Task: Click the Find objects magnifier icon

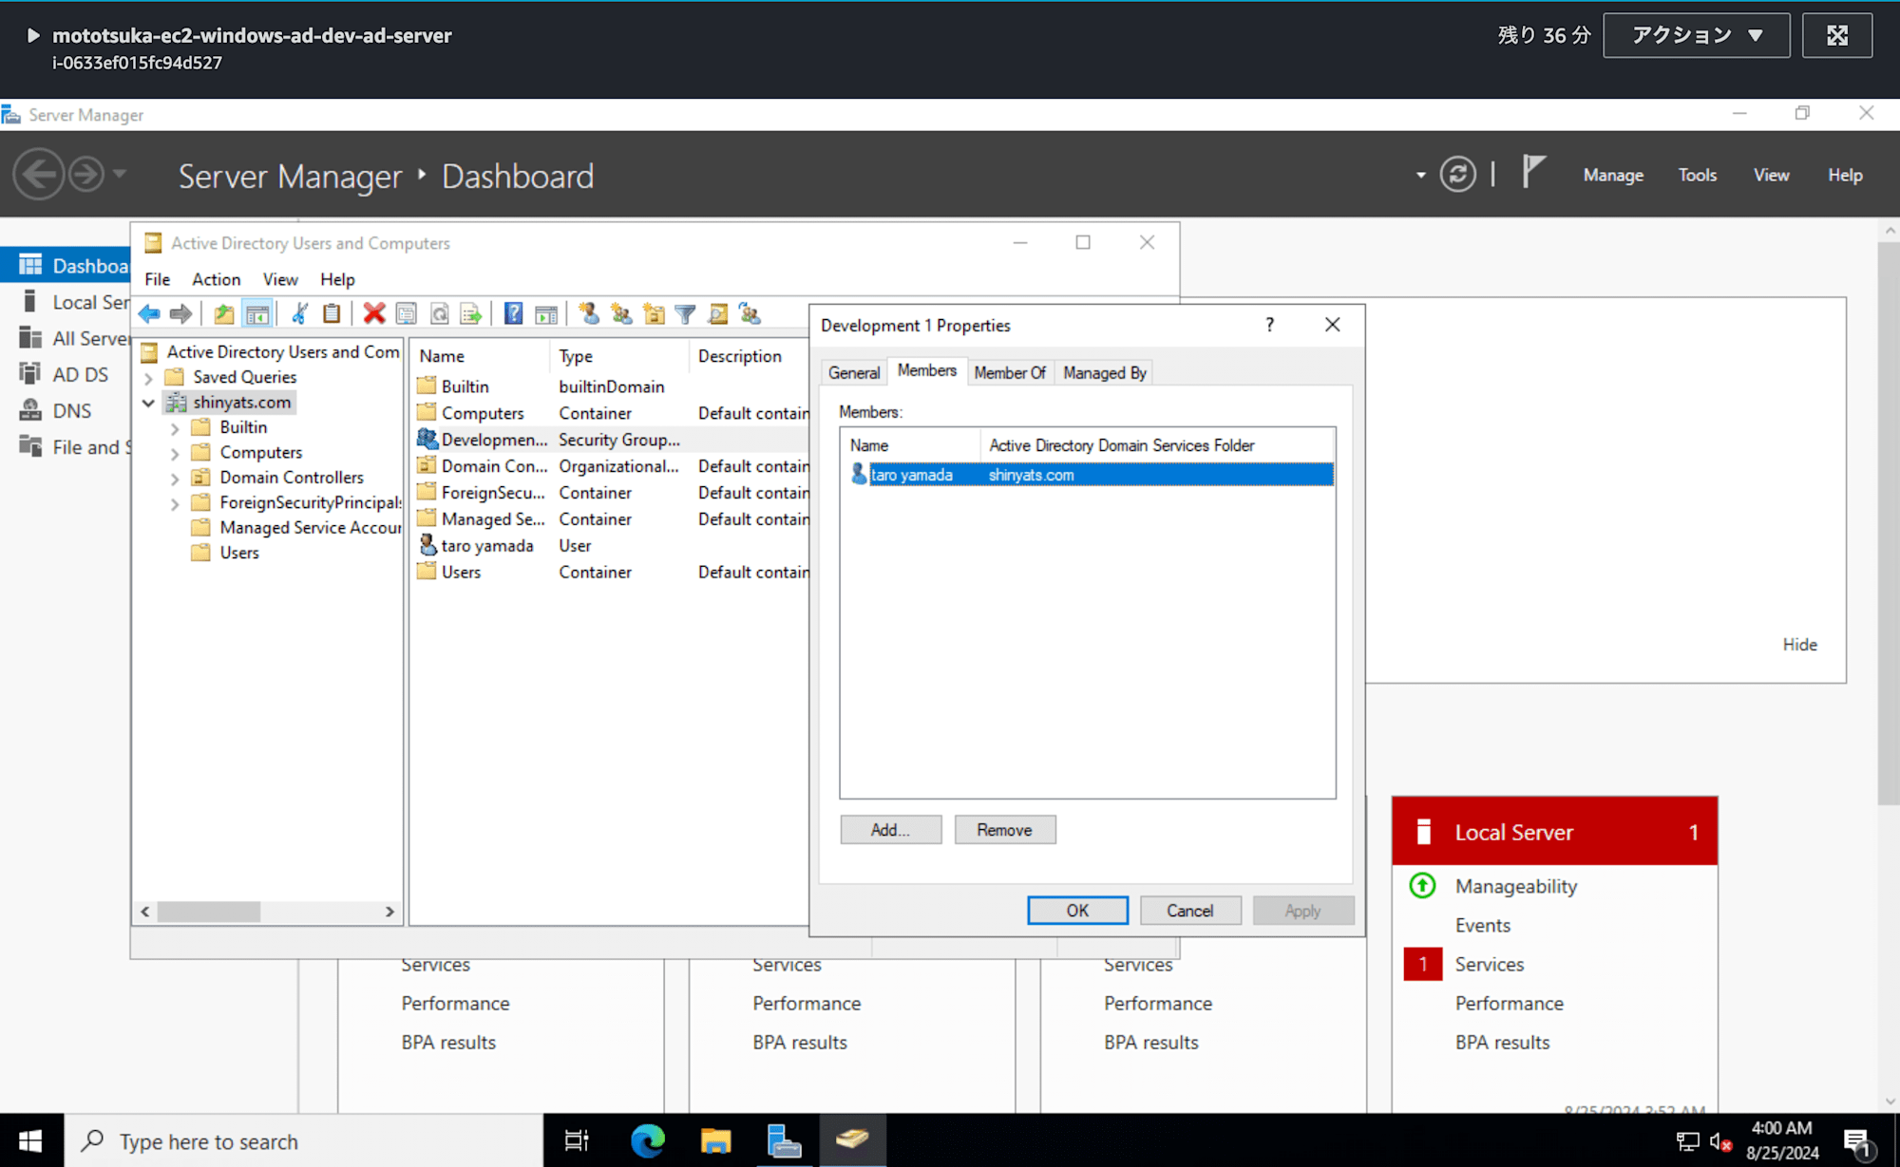Action: pyautogui.click(x=718, y=313)
